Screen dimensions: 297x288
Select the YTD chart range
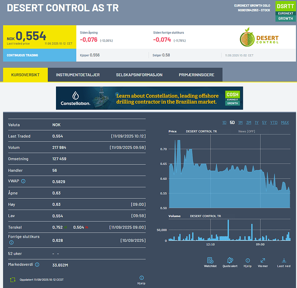pos(274,122)
